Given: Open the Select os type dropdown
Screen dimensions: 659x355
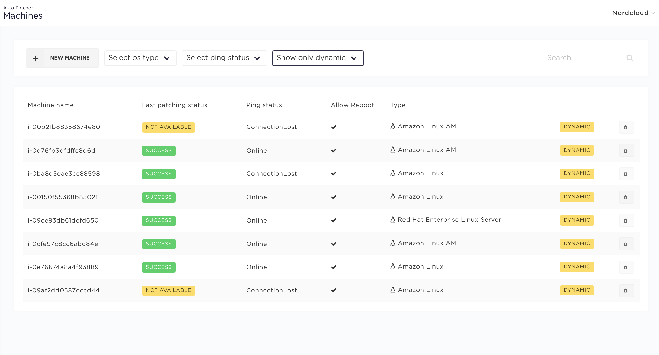Looking at the screenshot, I should (140, 58).
